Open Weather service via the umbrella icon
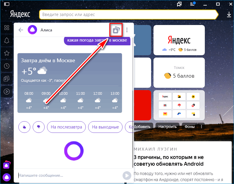 coord(179,105)
